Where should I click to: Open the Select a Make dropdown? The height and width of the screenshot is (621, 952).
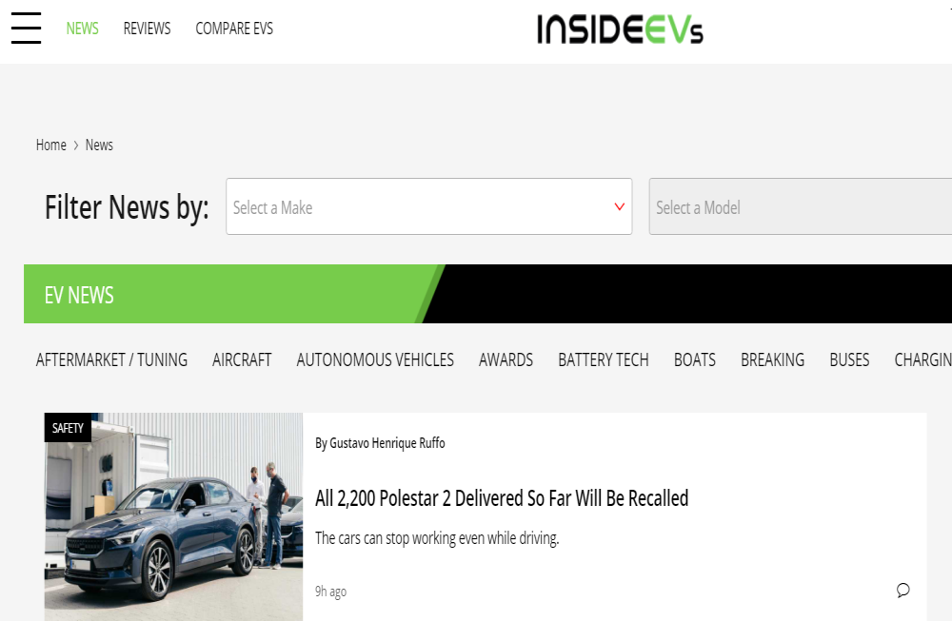[x=428, y=206]
